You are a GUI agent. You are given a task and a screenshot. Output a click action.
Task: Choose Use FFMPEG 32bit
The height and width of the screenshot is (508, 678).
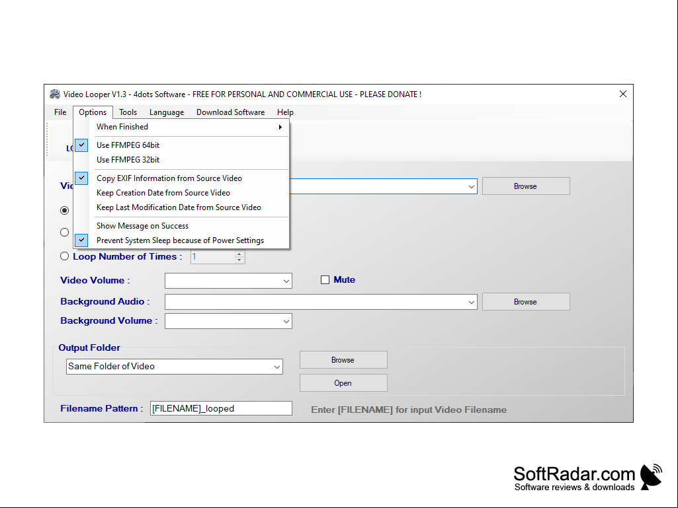tap(181, 160)
